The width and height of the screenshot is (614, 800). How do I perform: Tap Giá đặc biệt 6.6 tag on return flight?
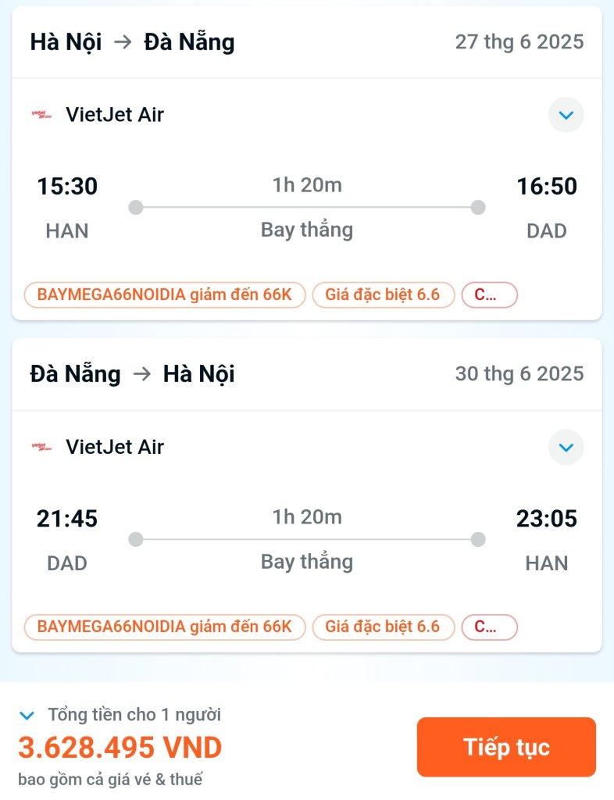click(x=383, y=627)
